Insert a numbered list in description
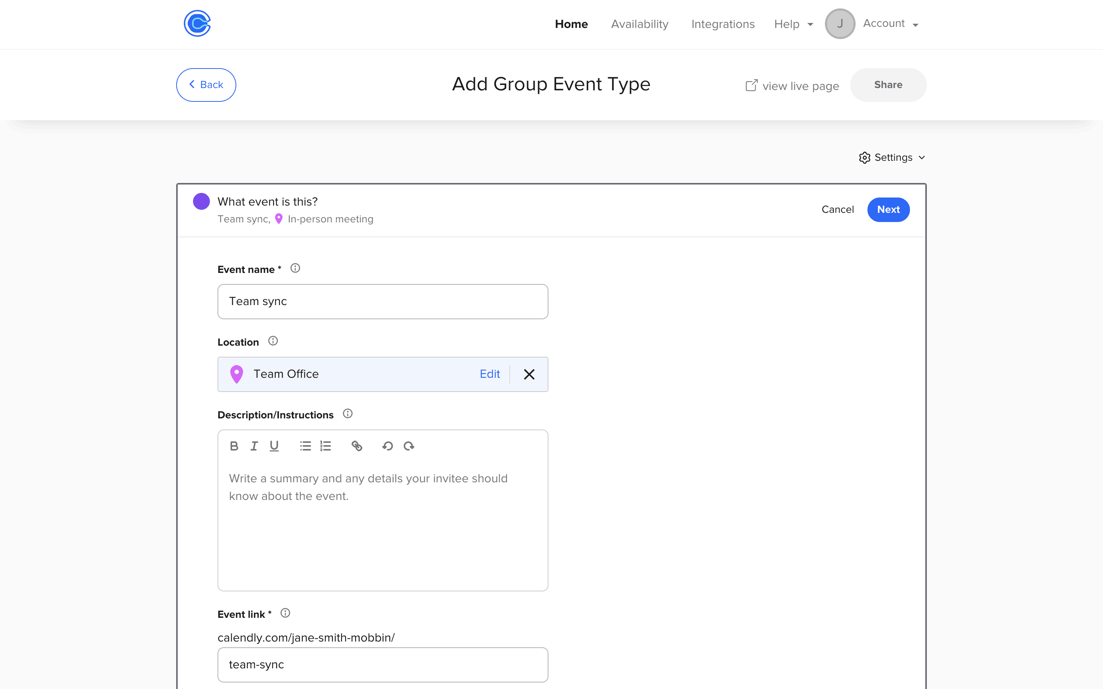 [326, 446]
